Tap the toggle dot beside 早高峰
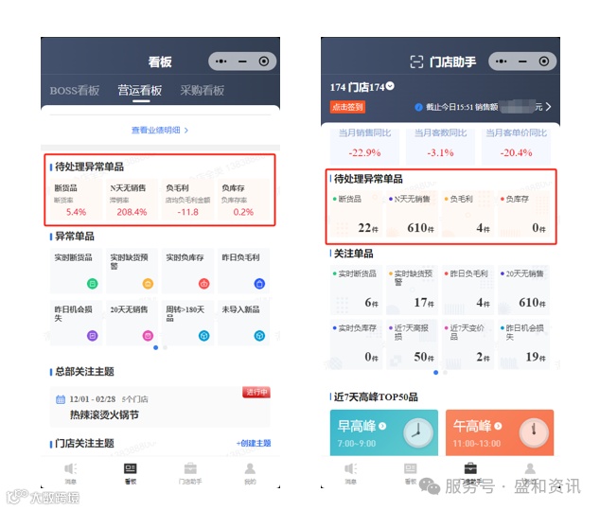 382,426
